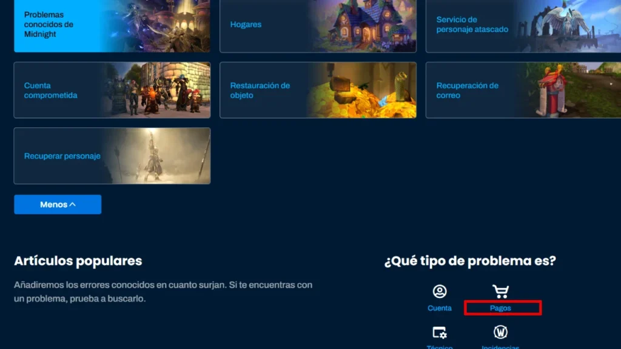The width and height of the screenshot is (621, 349).
Task: Click the Hogares house artwork
Action: (364, 24)
